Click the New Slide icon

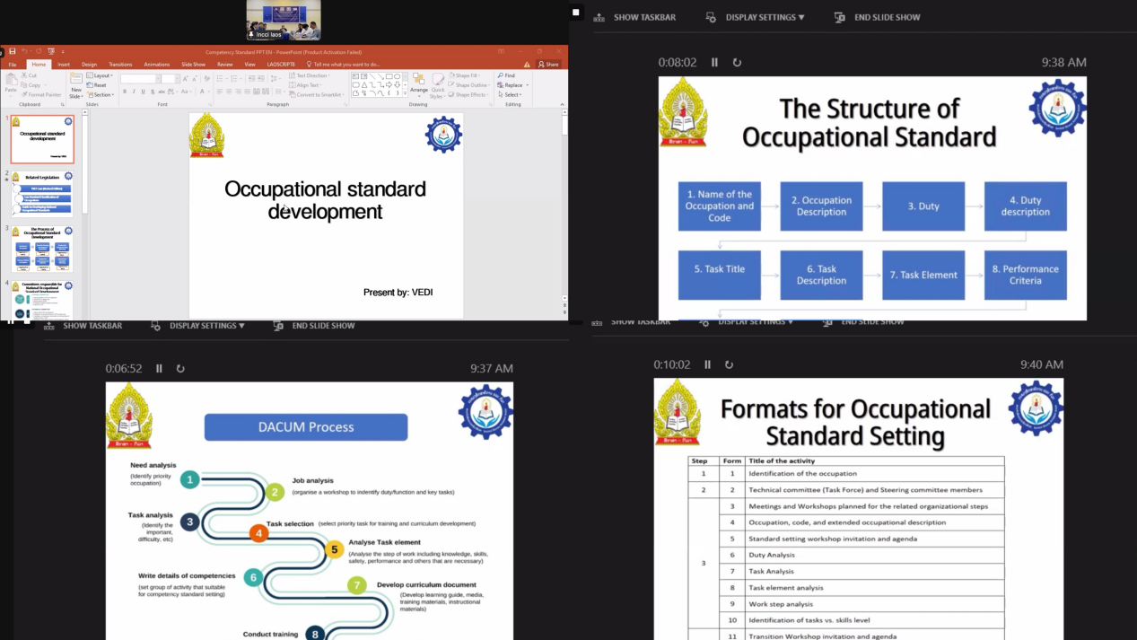(x=76, y=83)
